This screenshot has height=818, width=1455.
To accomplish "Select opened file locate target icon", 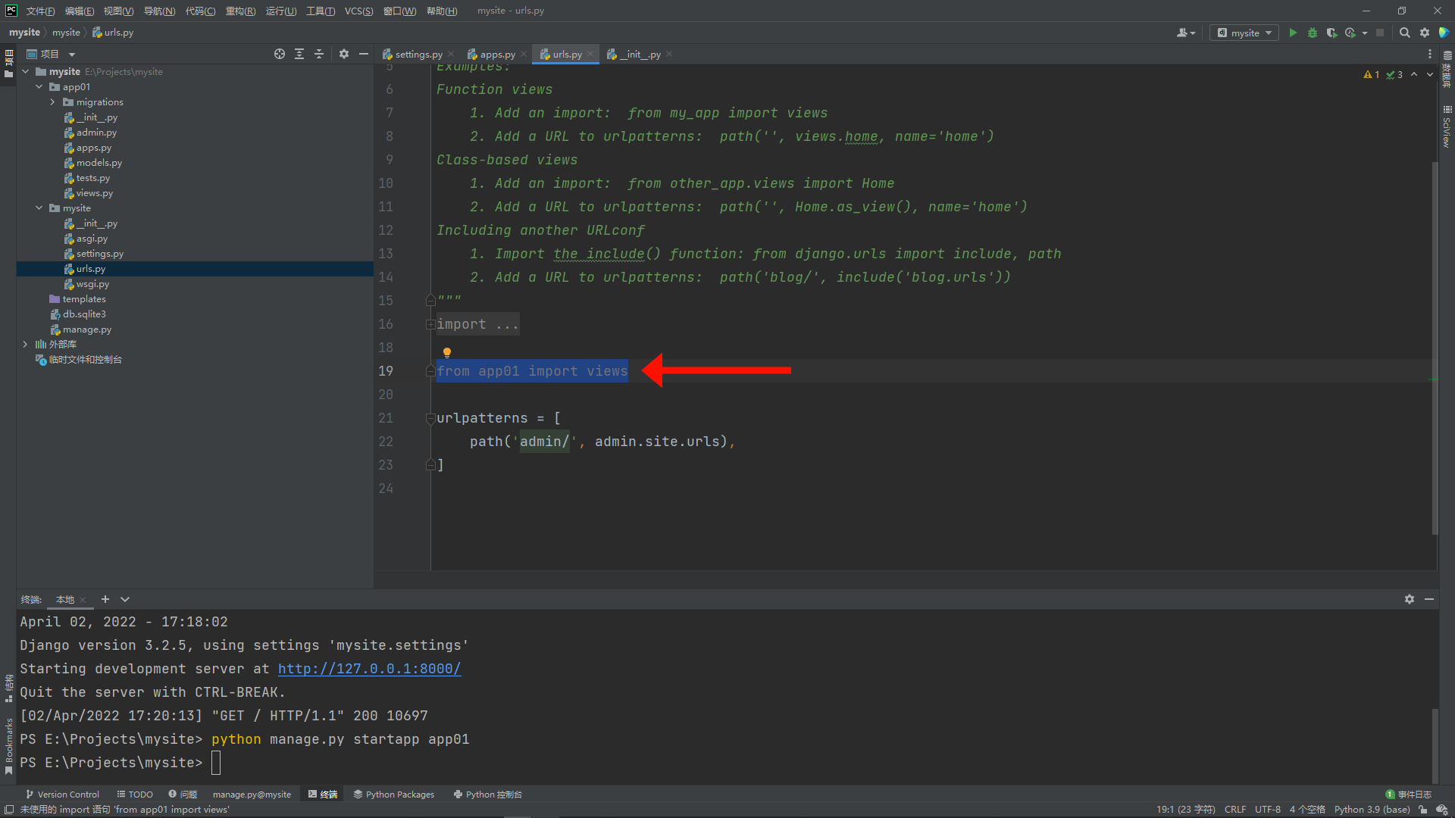I will click(280, 54).
